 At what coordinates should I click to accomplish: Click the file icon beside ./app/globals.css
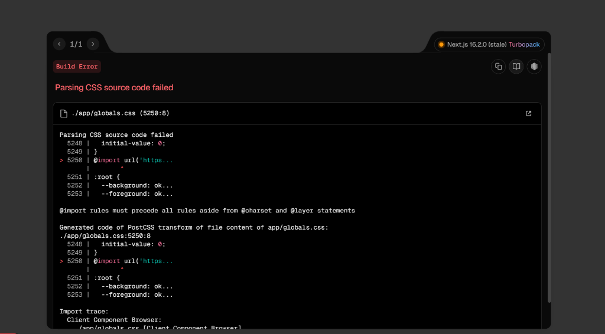(x=64, y=113)
